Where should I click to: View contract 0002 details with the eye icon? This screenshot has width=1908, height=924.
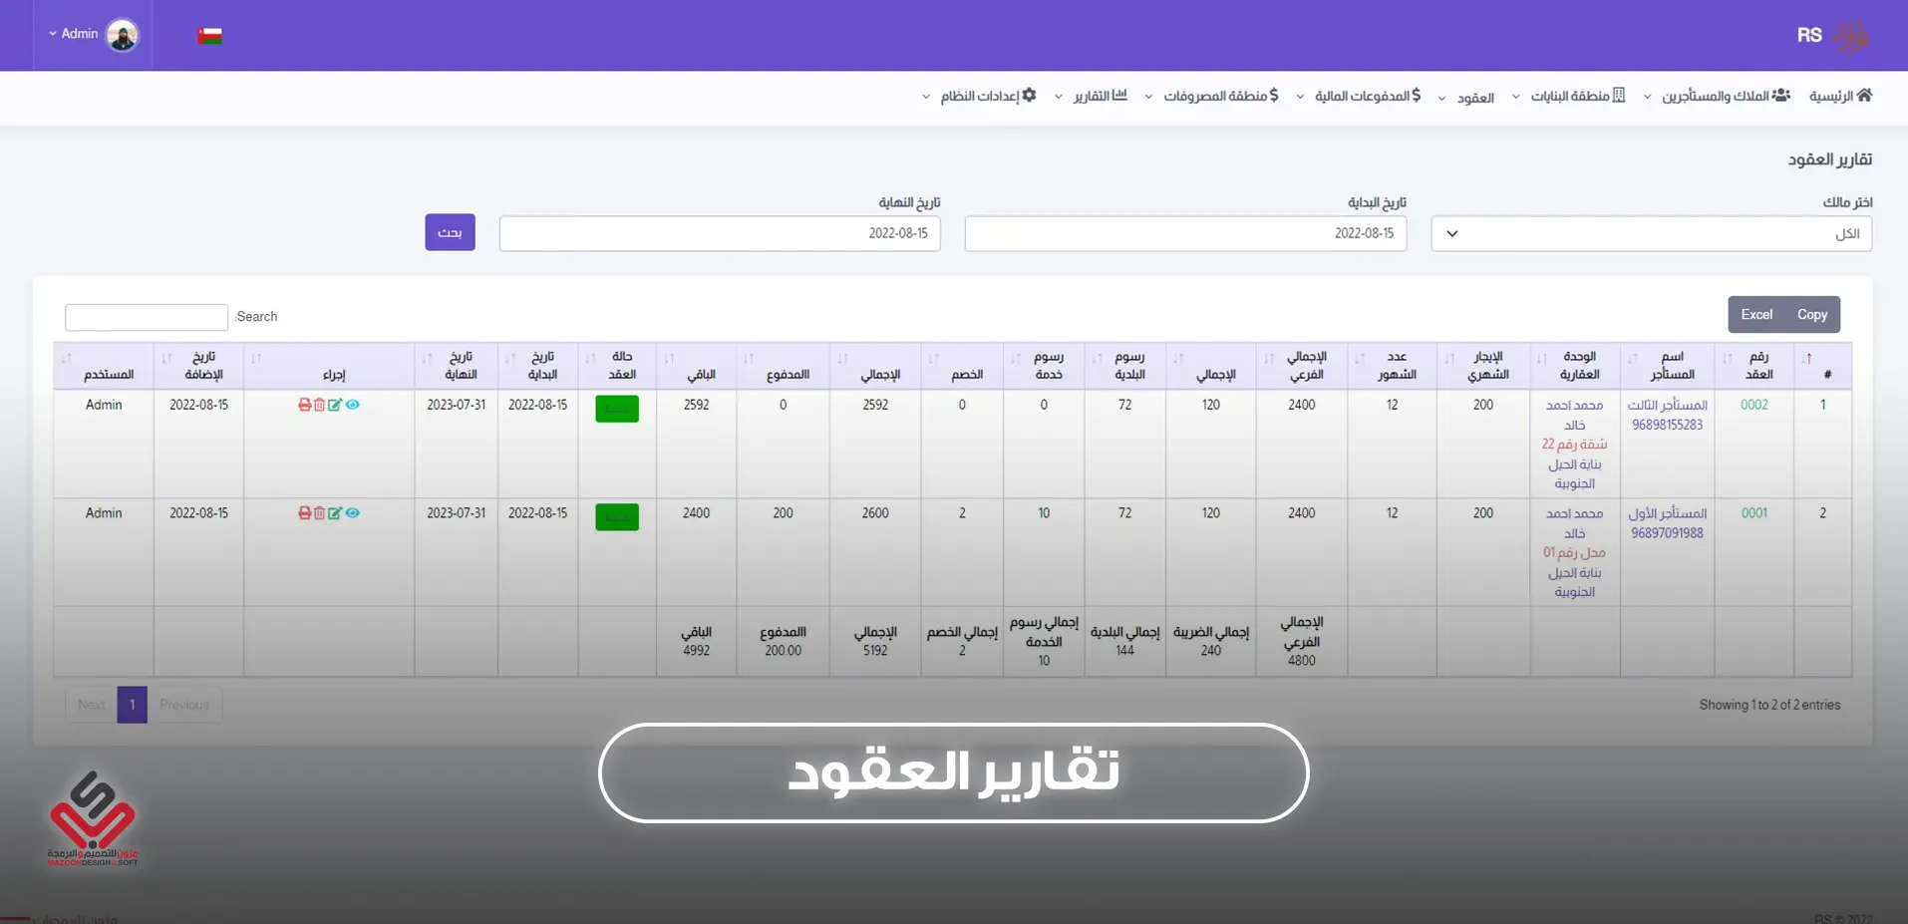coord(353,405)
